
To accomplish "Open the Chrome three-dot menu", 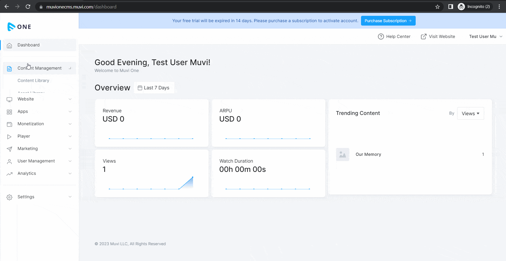I will click(499, 7).
